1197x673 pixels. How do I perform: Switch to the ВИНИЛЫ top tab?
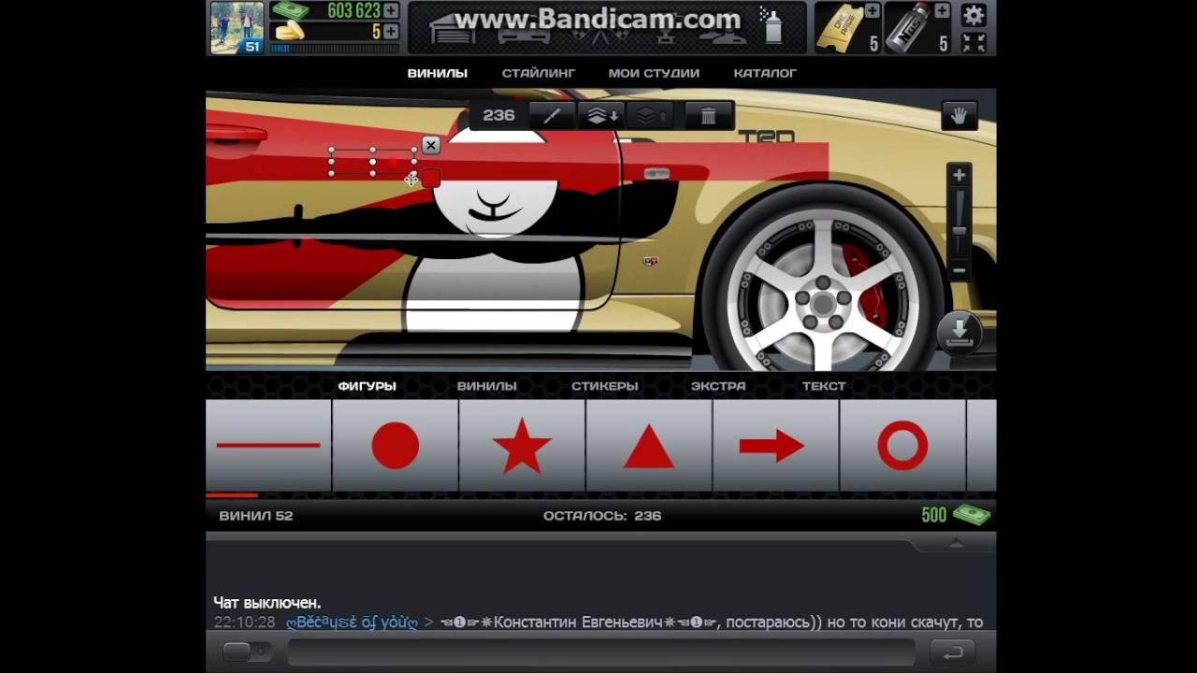pos(437,73)
